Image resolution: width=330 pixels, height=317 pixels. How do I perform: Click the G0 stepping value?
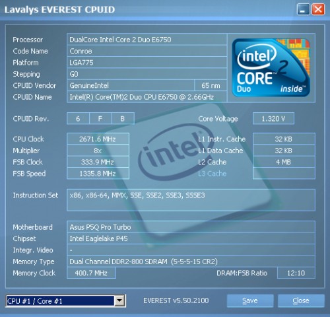point(147,74)
